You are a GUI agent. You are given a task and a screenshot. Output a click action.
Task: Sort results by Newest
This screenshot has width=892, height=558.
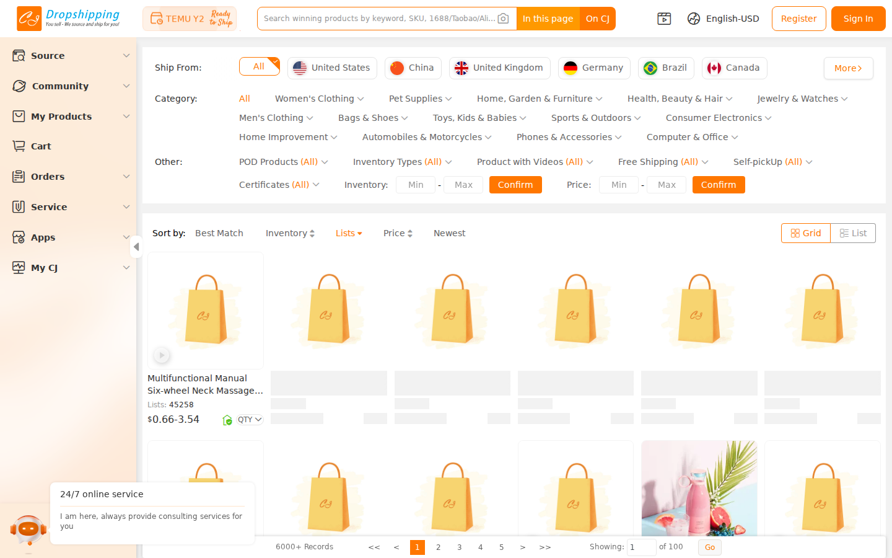pos(449,233)
